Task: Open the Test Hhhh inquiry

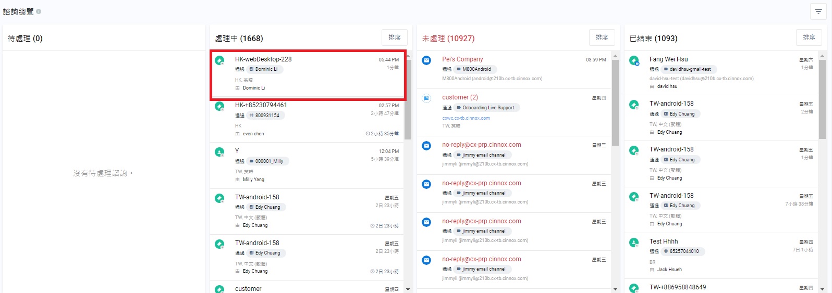Action: point(721,255)
